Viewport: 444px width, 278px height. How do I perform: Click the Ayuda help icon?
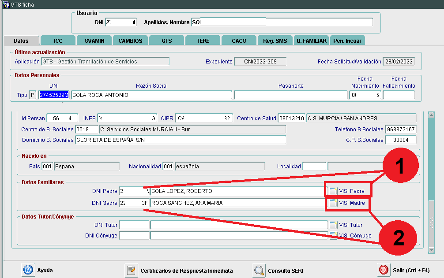(x=28, y=270)
